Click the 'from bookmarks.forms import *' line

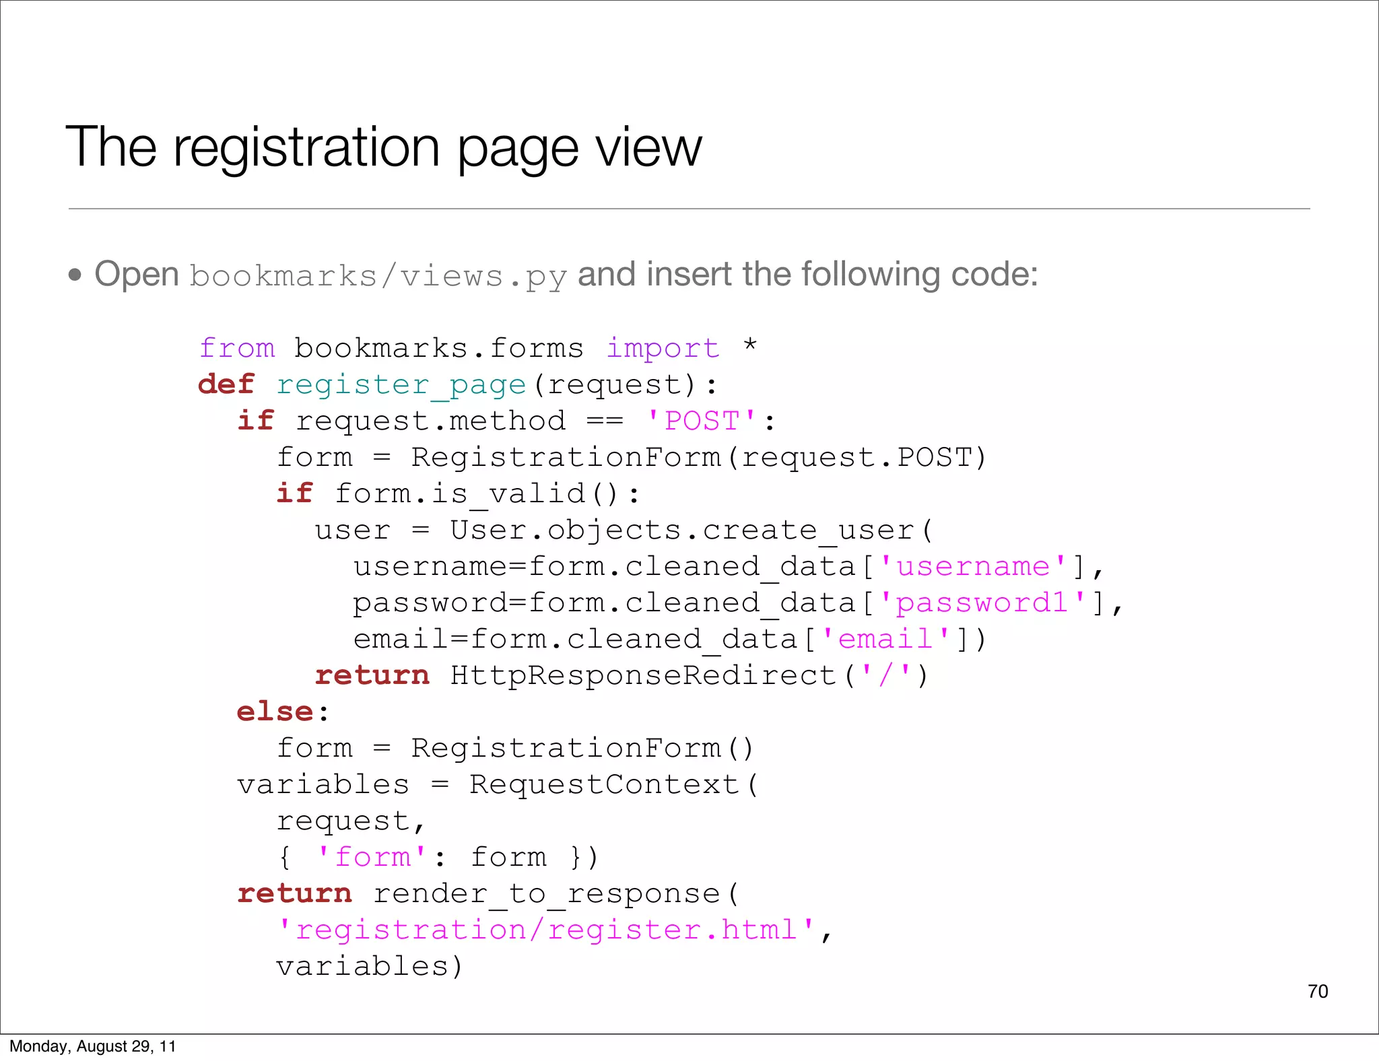pyautogui.click(x=479, y=348)
